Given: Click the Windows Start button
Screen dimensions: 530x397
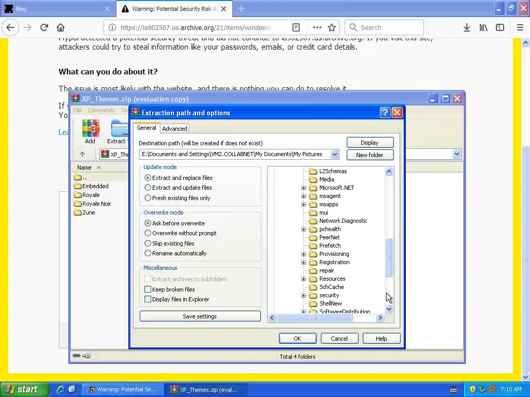Looking at the screenshot, I should pyautogui.click(x=24, y=389).
